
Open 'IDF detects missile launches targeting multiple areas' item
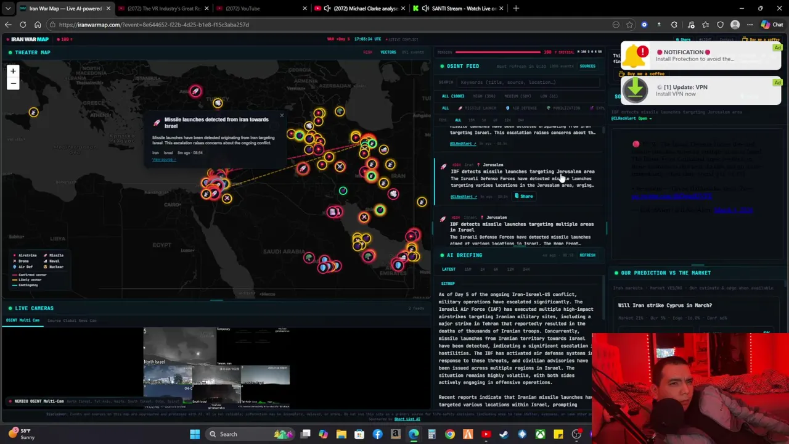click(522, 227)
